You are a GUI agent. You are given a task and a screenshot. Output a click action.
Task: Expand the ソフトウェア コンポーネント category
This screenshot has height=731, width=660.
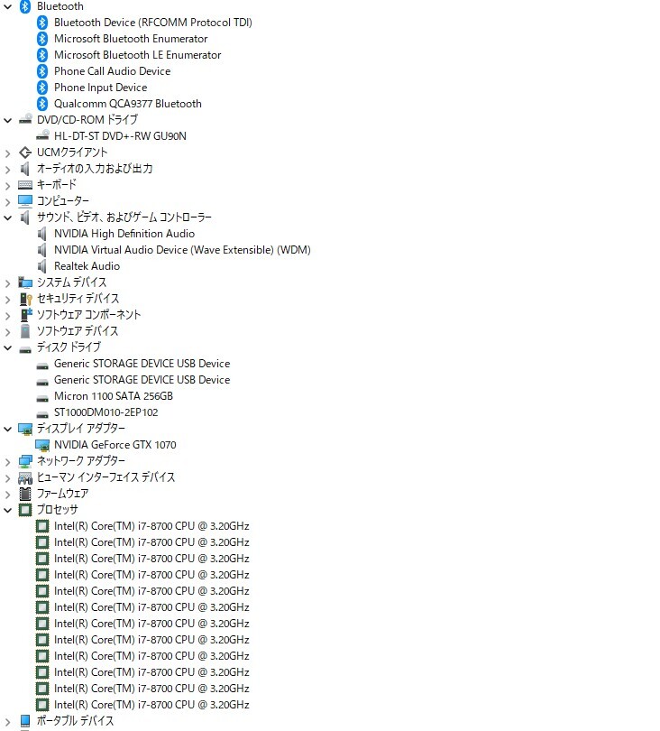point(7,316)
